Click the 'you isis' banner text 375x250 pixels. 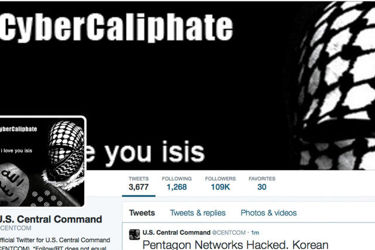pyautogui.click(x=155, y=152)
